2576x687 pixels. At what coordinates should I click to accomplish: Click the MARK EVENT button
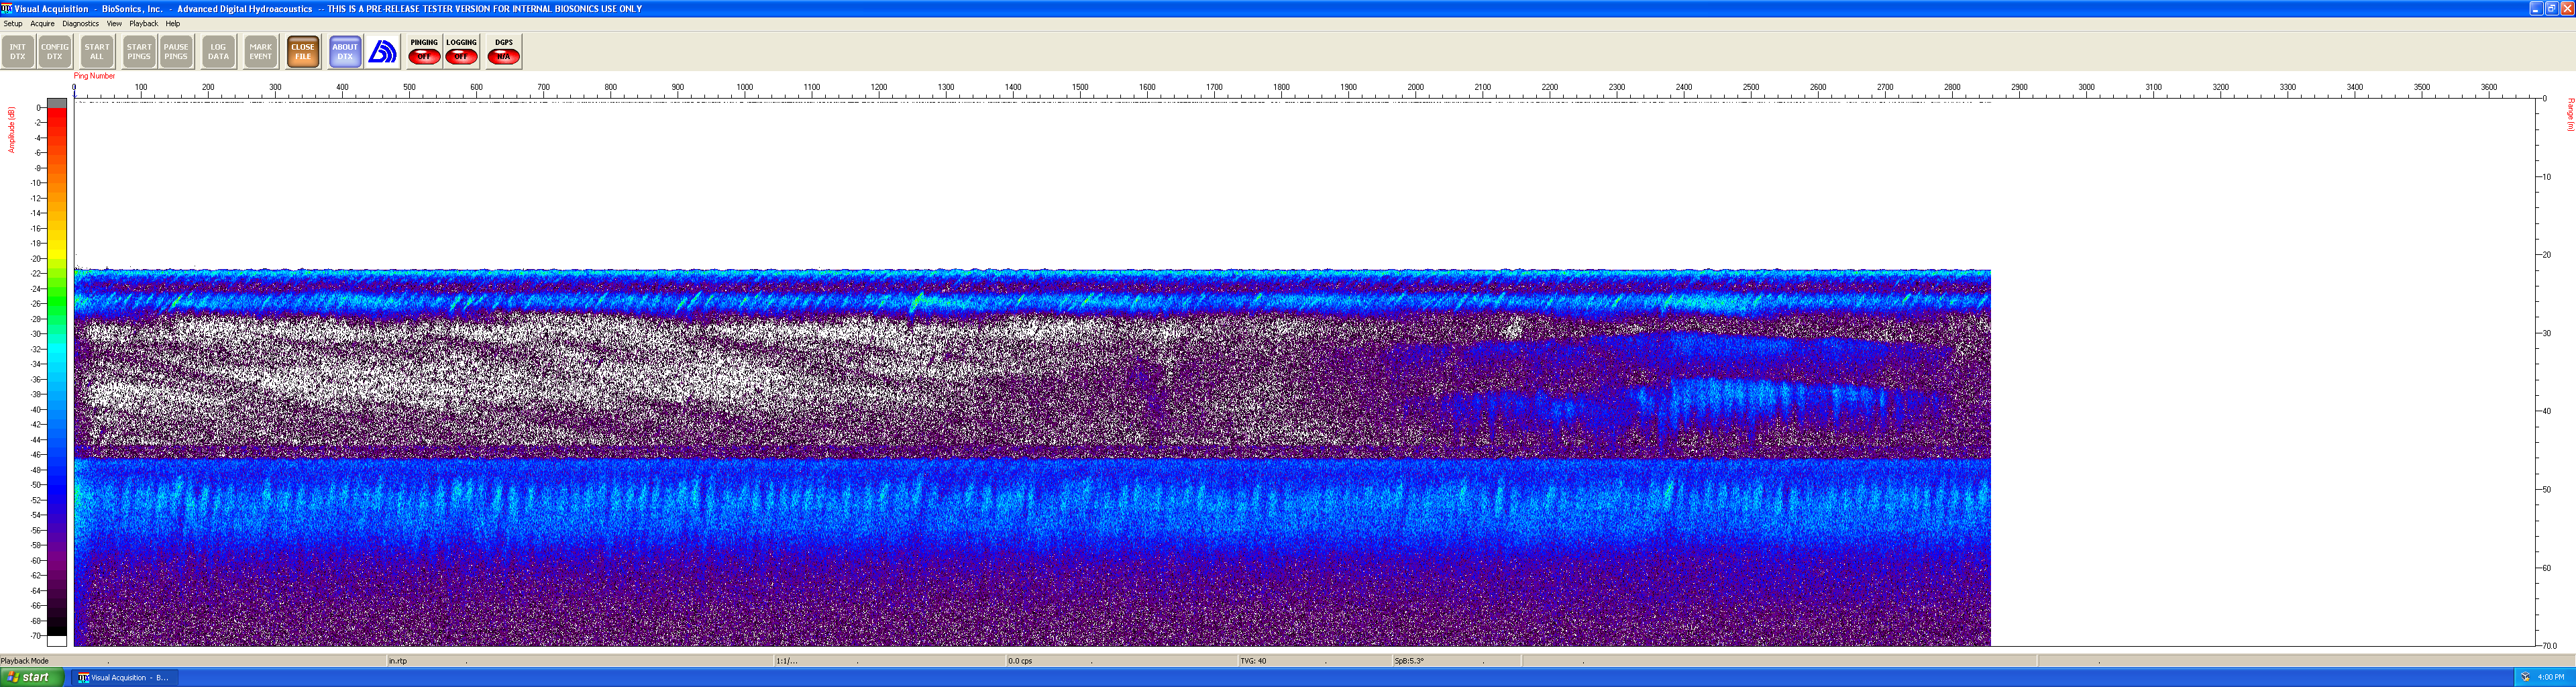261,51
